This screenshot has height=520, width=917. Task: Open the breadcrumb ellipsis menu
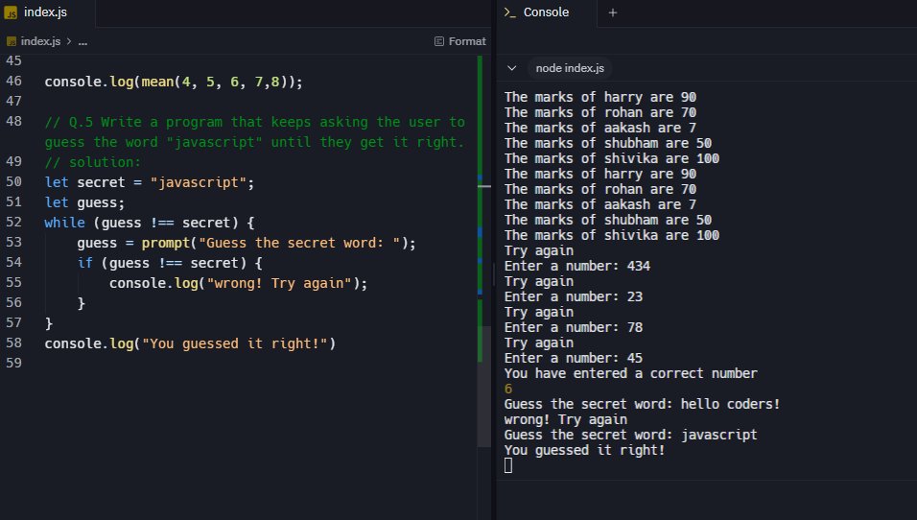tap(83, 41)
